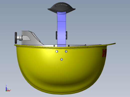The image size is (130, 97).
Task: Select the black round knob
Action: point(16,38)
